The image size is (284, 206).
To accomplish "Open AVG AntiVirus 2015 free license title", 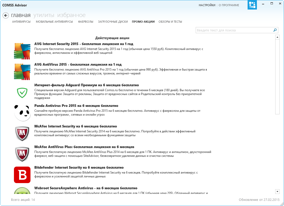I will coord(78,65).
